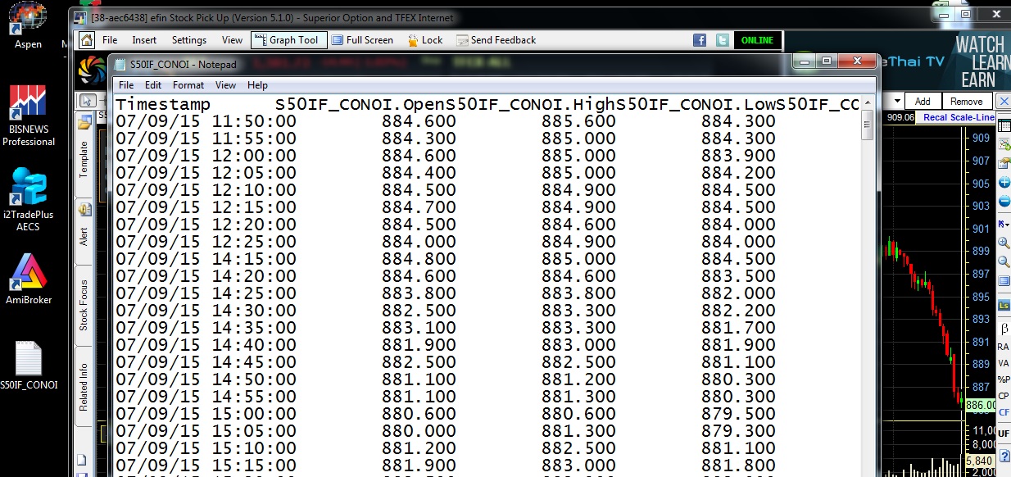Click the 07/09/15 14:15:00 row timestamp
1011x477 pixels.
point(206,258)
